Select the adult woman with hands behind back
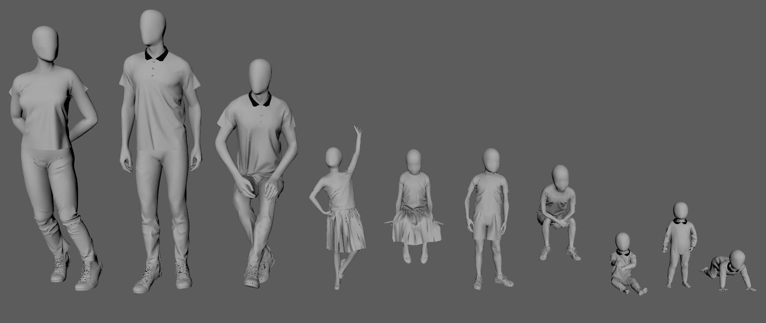The height and width of the screenshot is (323, 766). pos(53,158)
